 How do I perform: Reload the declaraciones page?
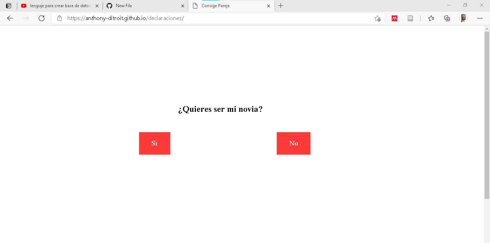(42, 18)
